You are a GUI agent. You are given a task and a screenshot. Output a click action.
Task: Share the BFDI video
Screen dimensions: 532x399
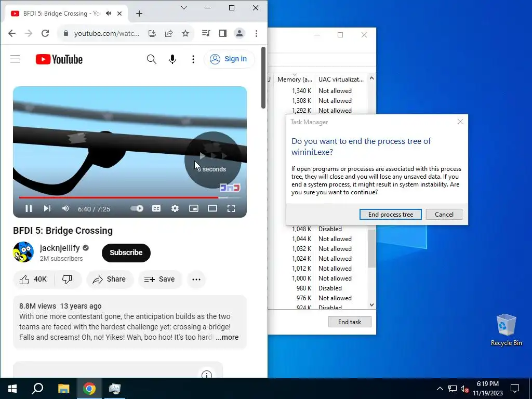110,279
